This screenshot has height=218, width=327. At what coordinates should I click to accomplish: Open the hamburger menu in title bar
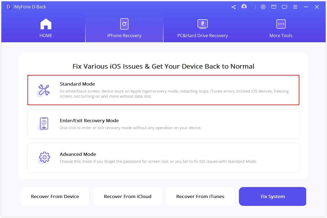(x=295, y=7)
